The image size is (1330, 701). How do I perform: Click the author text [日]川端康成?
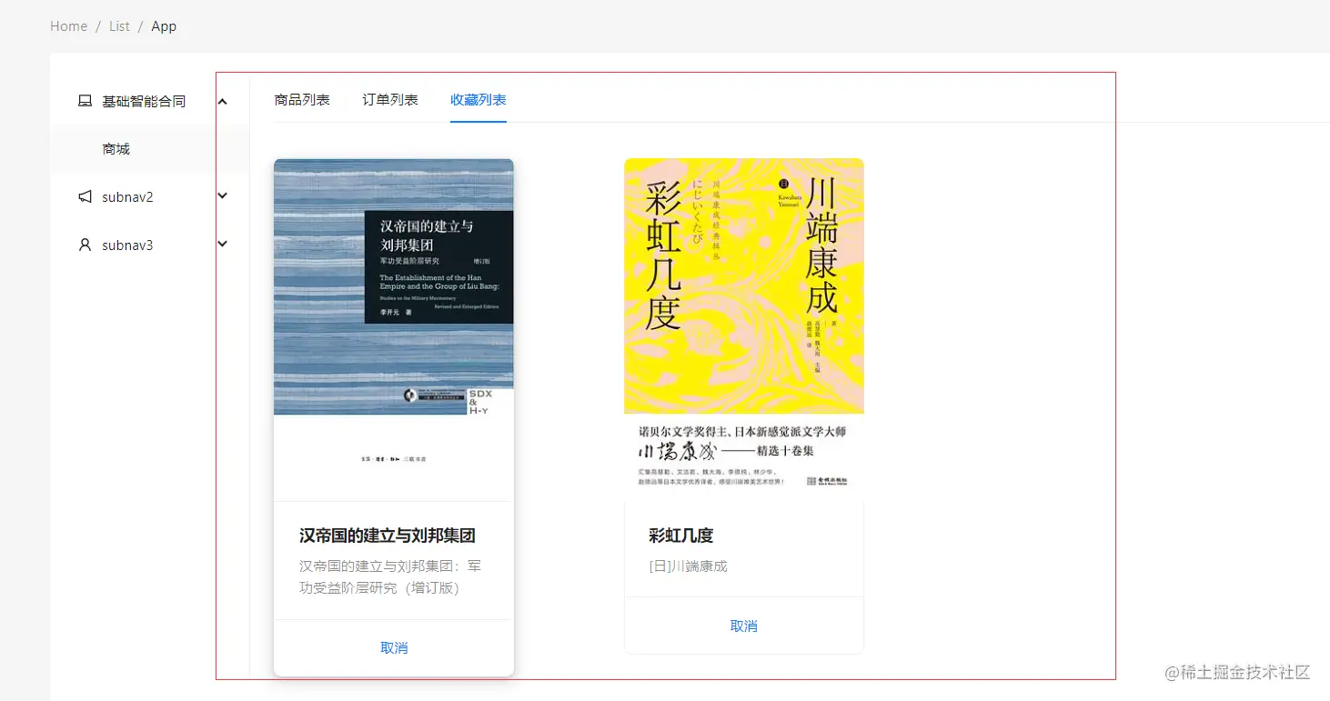[x=689, y=566]
